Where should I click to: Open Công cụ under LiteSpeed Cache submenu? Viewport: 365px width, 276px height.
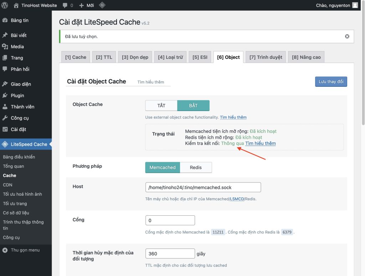tap(11, 237)
